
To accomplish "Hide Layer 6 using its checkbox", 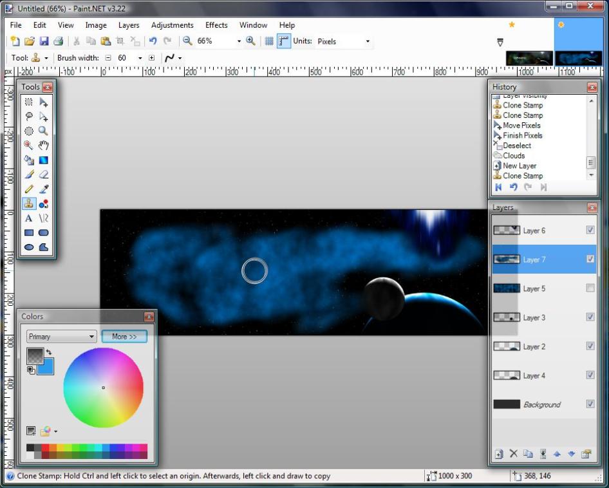I will point(590,230).
